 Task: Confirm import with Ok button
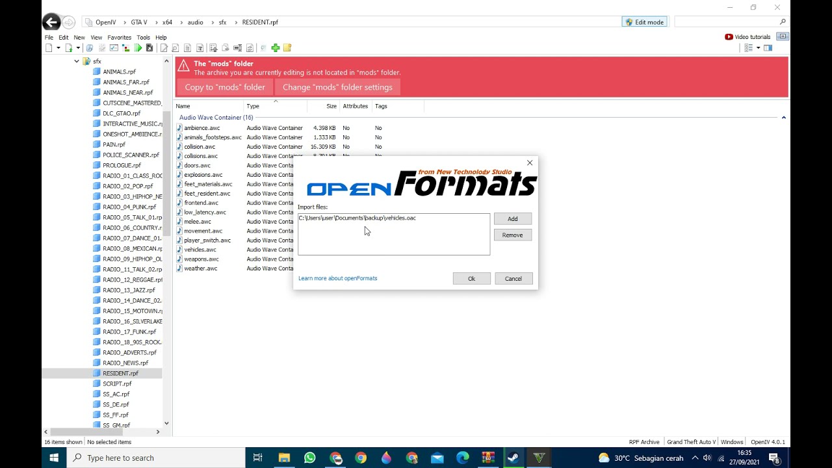coord(472,279)
